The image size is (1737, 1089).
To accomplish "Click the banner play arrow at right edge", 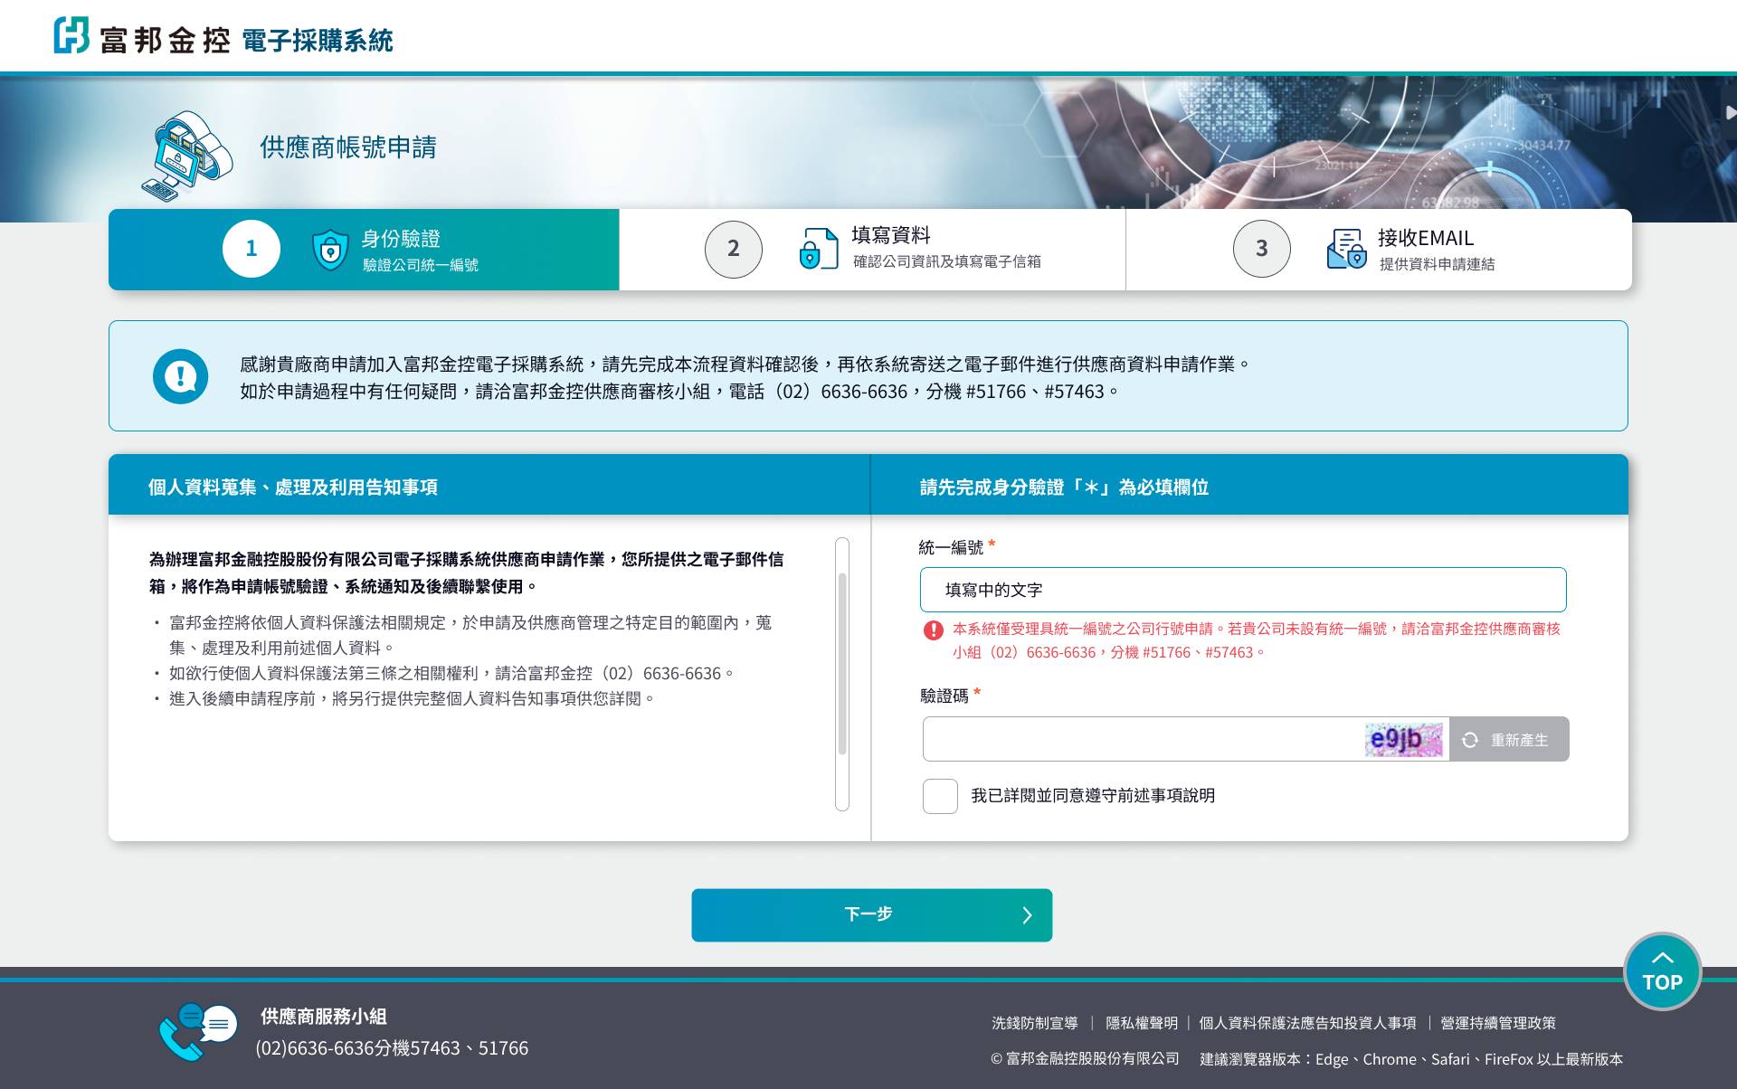I will 1730,113.
